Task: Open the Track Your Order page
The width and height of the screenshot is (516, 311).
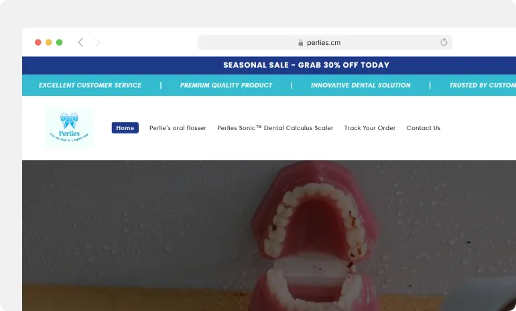Action: (370, 128)
